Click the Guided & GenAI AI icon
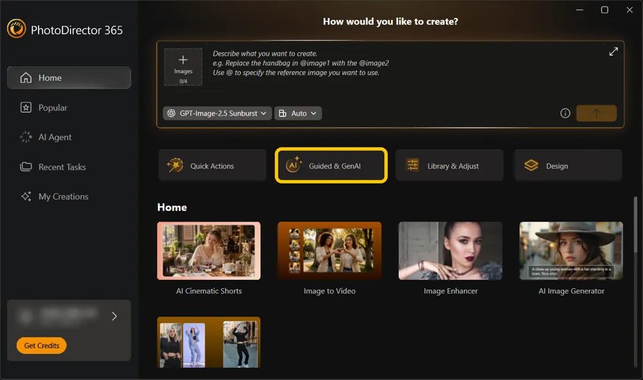 click(294, 165)
